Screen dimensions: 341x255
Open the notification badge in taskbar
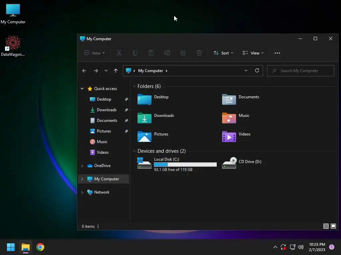click(x=332, y=247)
